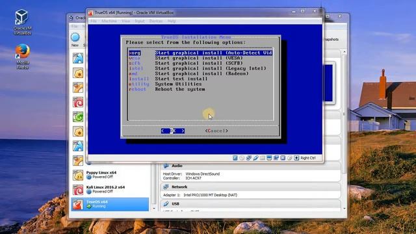Click optical drive icon in VM status bar
The height and width of the screenshot is (234, 416).
tap(242, 158)
